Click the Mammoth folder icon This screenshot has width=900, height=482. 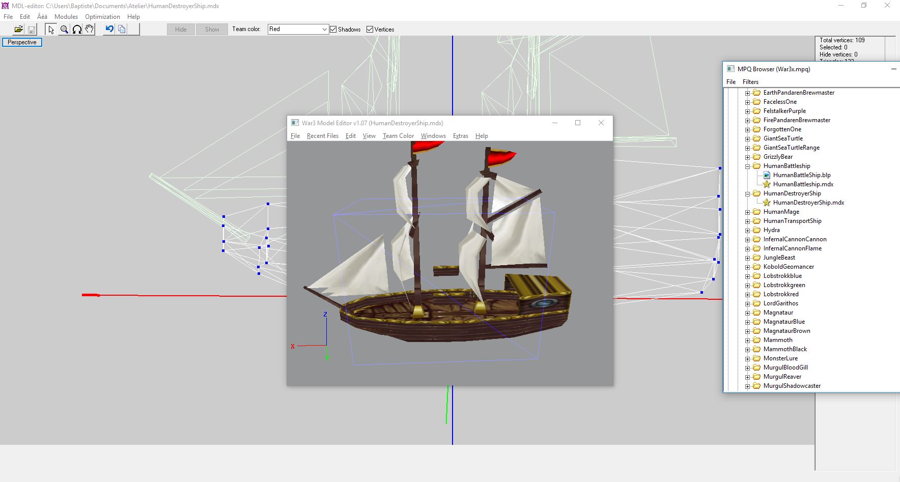[757, 340]
